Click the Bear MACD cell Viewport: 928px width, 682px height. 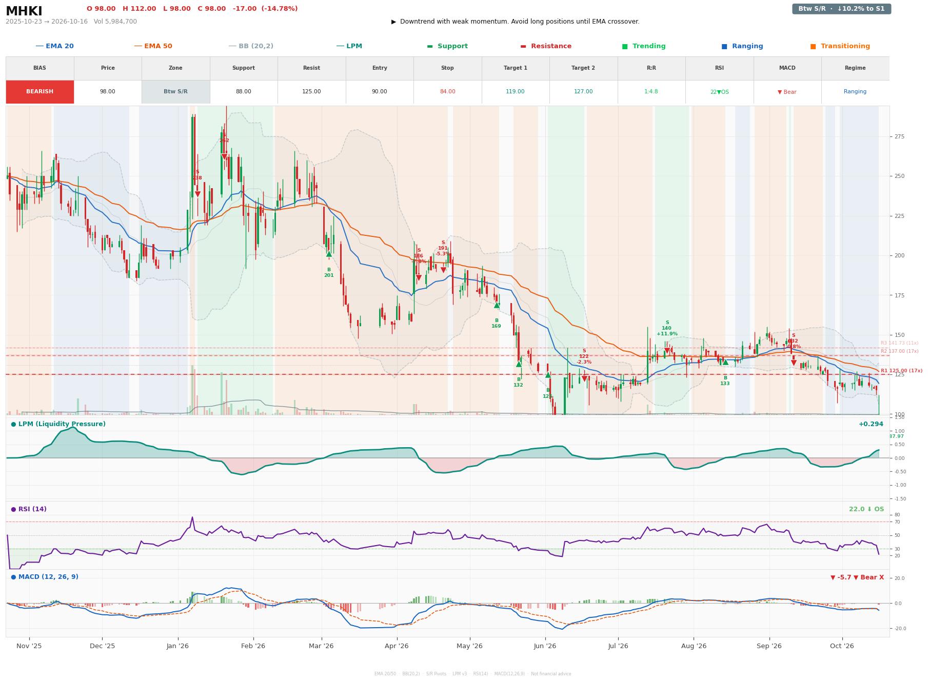click(x=787, y=92)
